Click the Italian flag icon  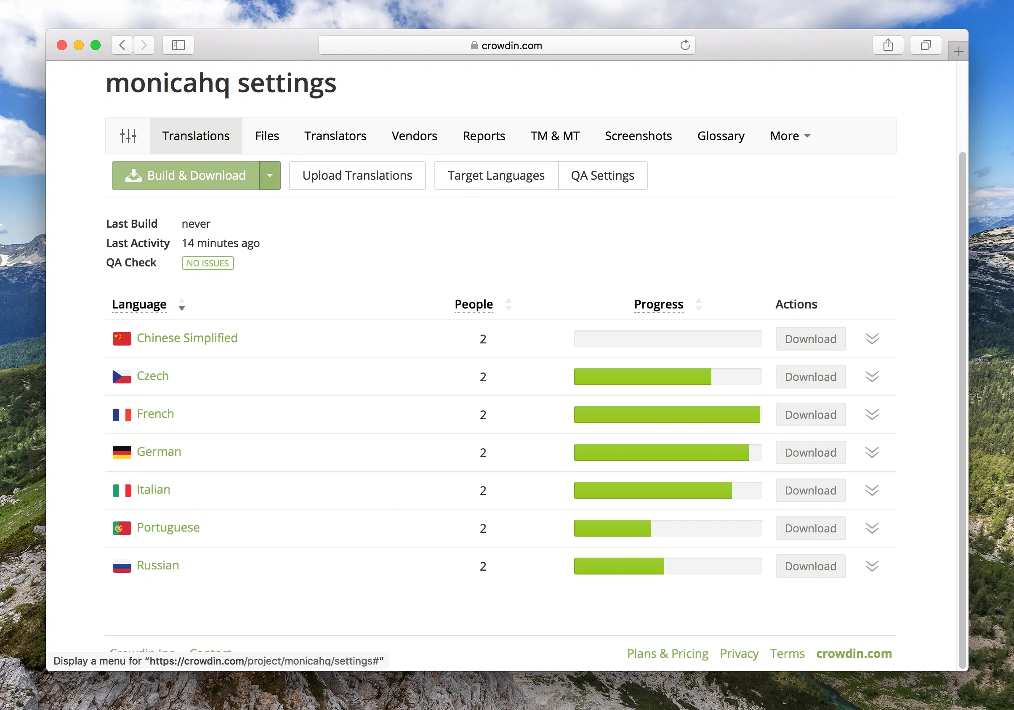coord(122,491)
